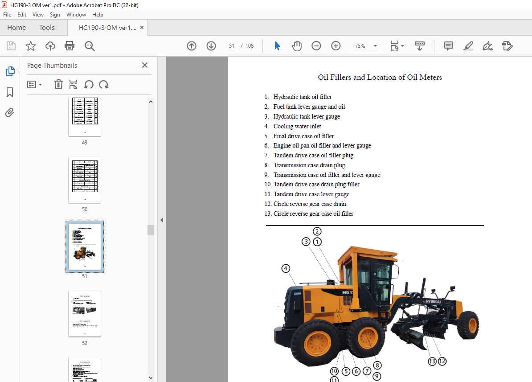Switch to the Tools tab
532x382 pixels.
click(x=47, y=28)
